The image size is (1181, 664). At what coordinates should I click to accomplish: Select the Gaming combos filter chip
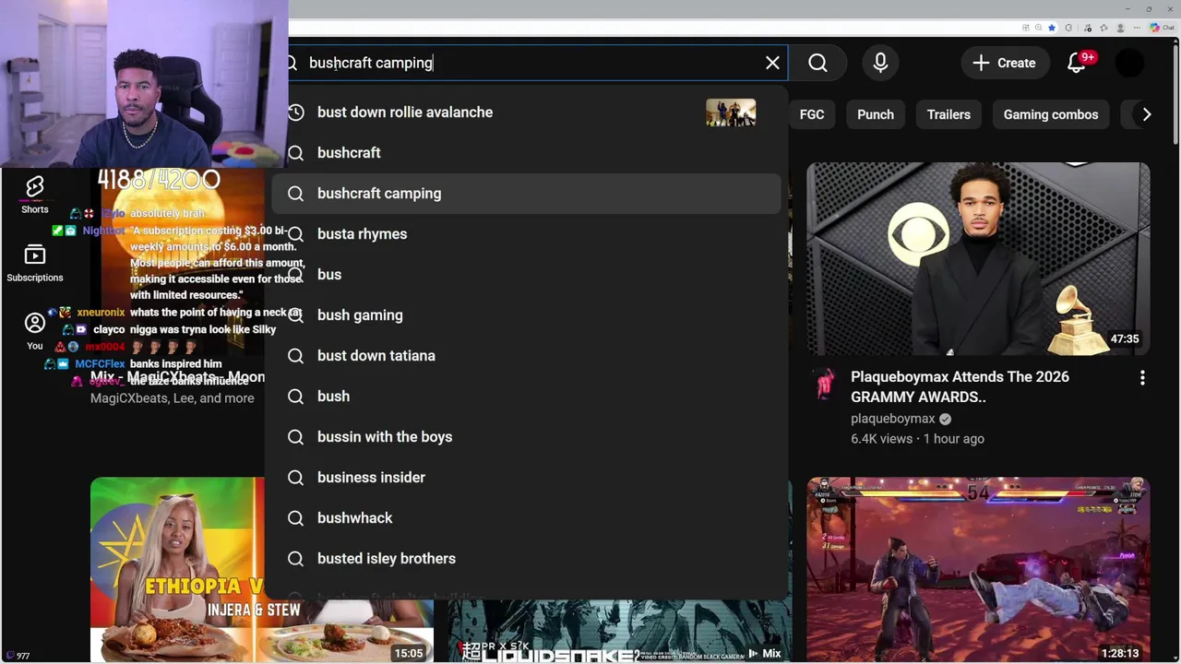[x=1051, y=114]
